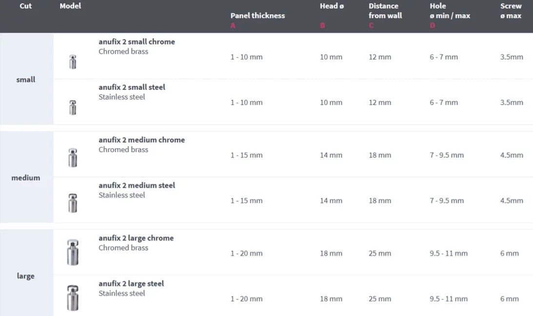Click the anufix 2 large chrome title
This screenshot has height=316, width=533.
click(x=136, y=238)
